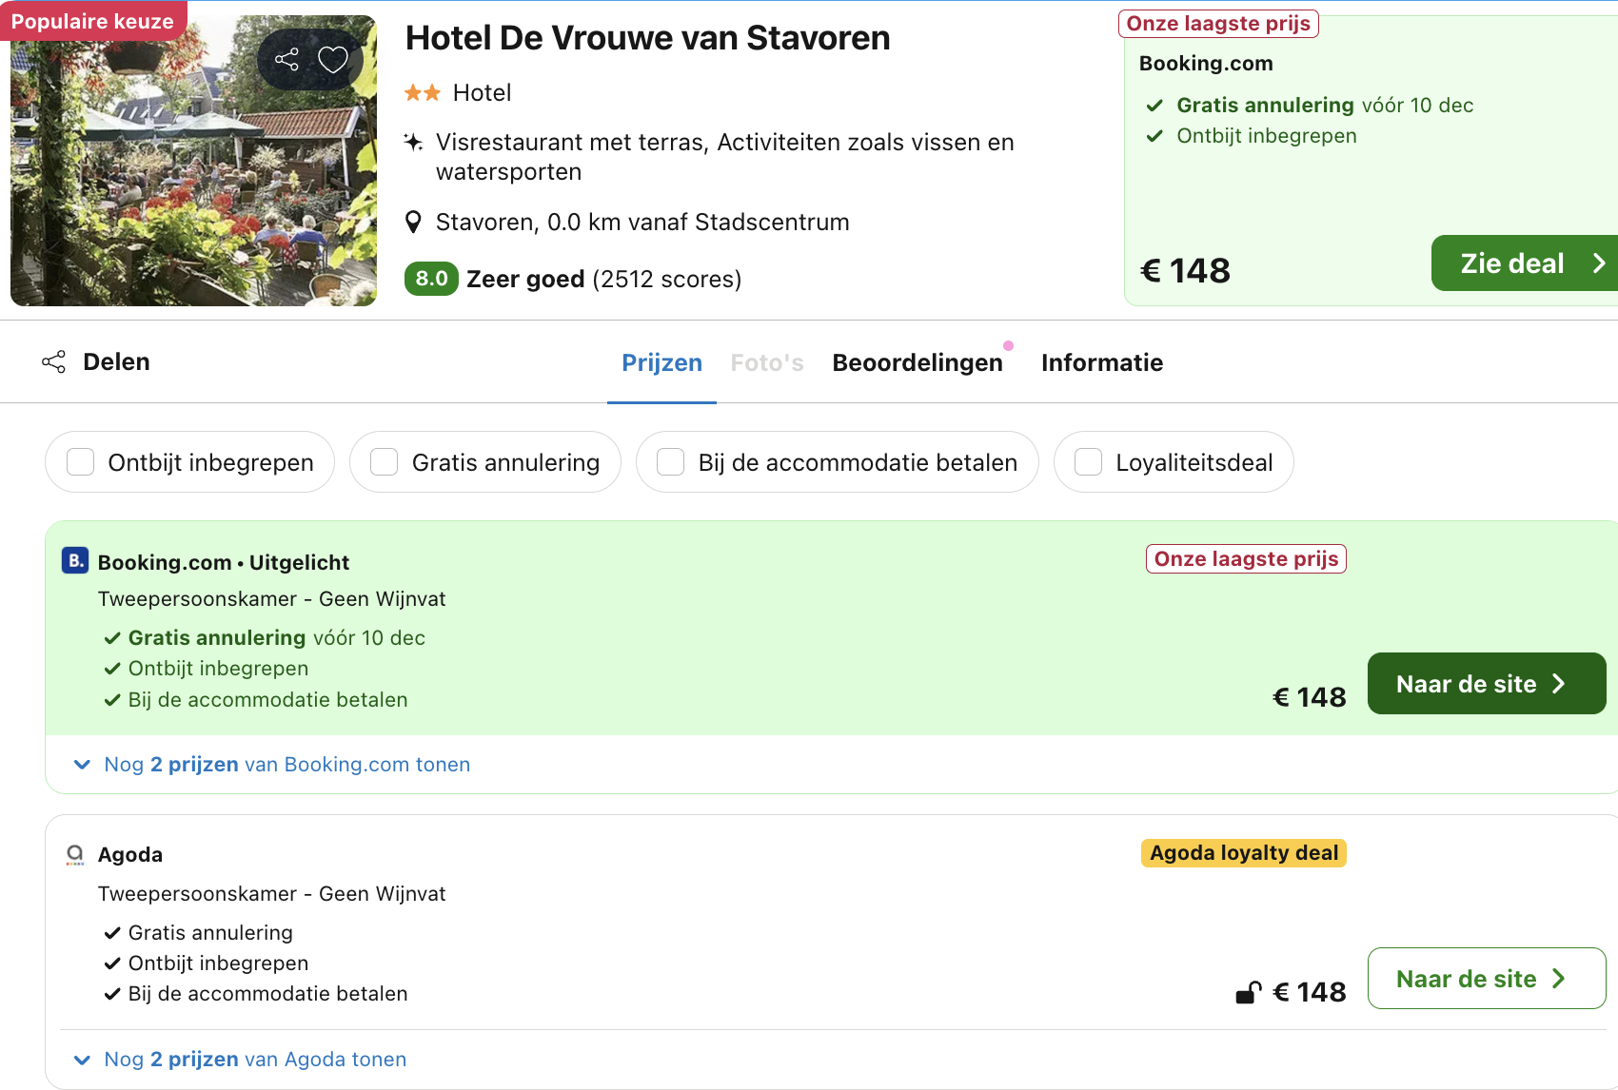Click the location pin next to Stavoren

(413, 221)
